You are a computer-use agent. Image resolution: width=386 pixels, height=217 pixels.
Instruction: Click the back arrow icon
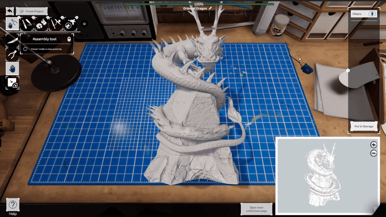point(10,11)
